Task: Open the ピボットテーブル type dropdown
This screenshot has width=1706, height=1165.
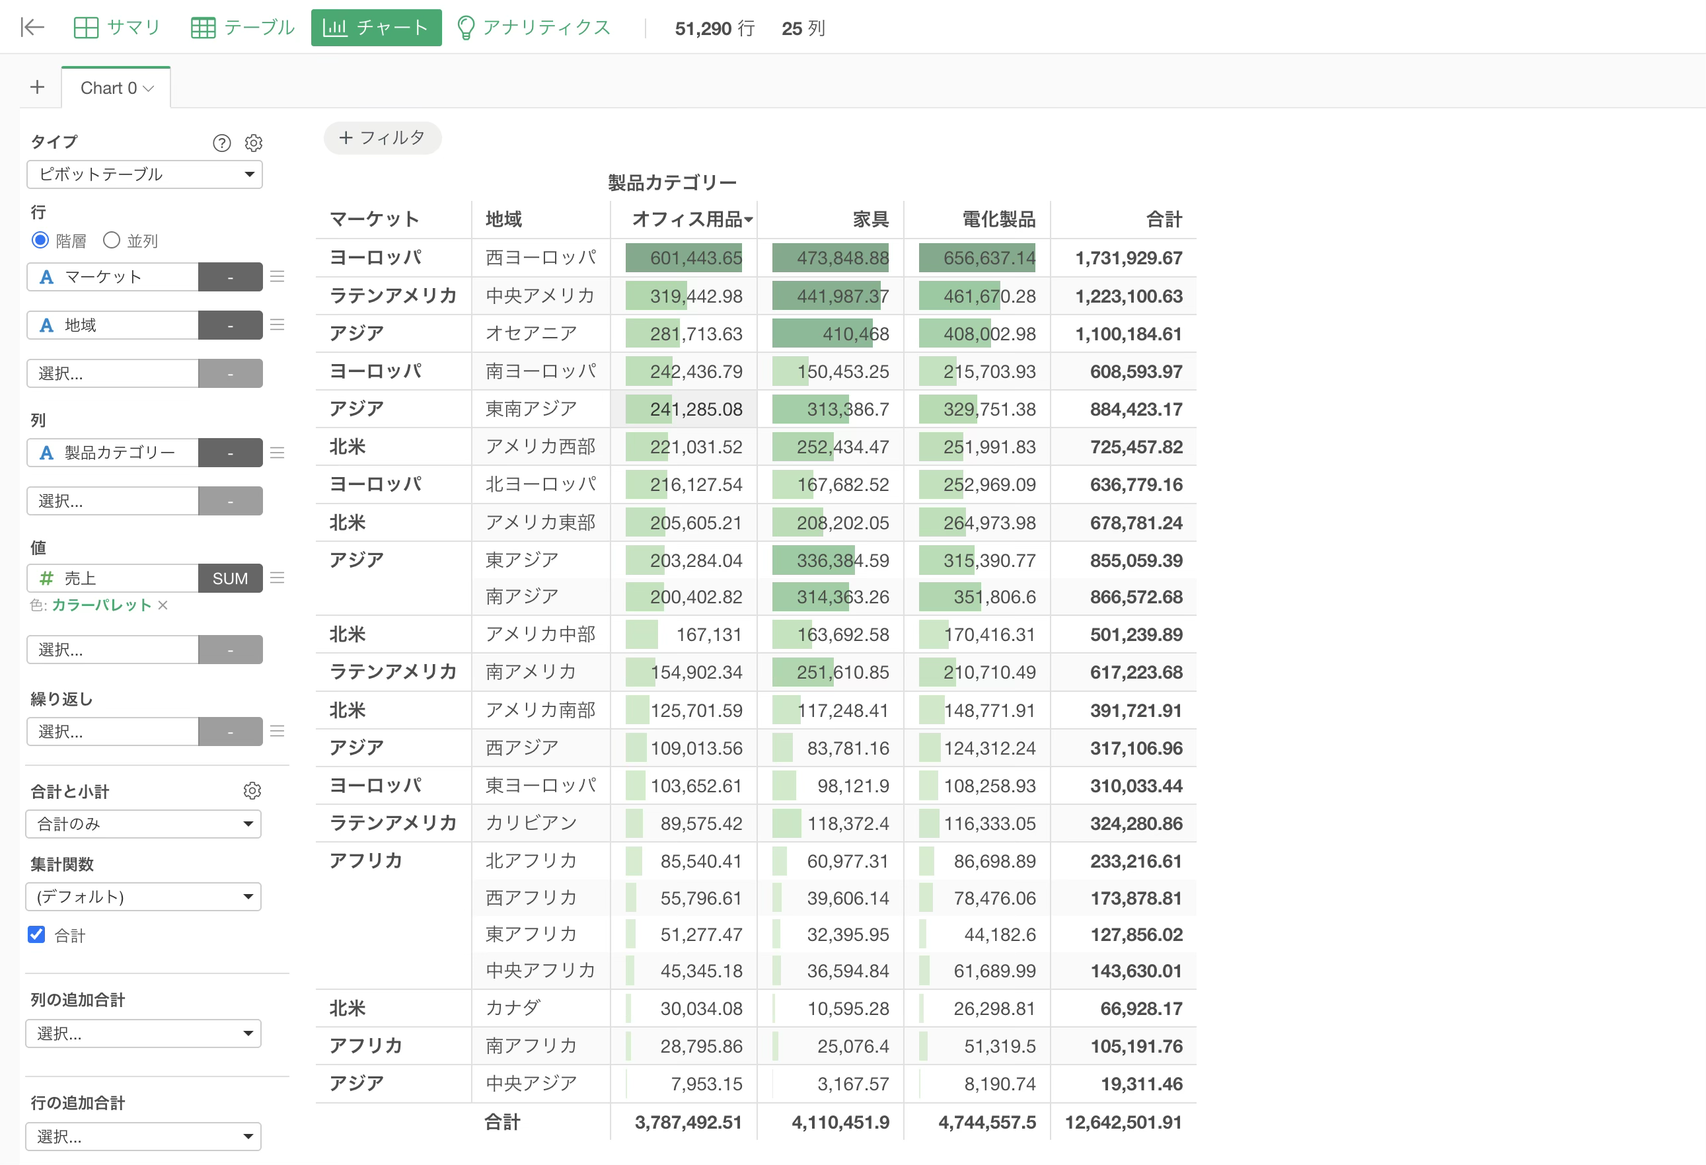Action: (145, 174)
